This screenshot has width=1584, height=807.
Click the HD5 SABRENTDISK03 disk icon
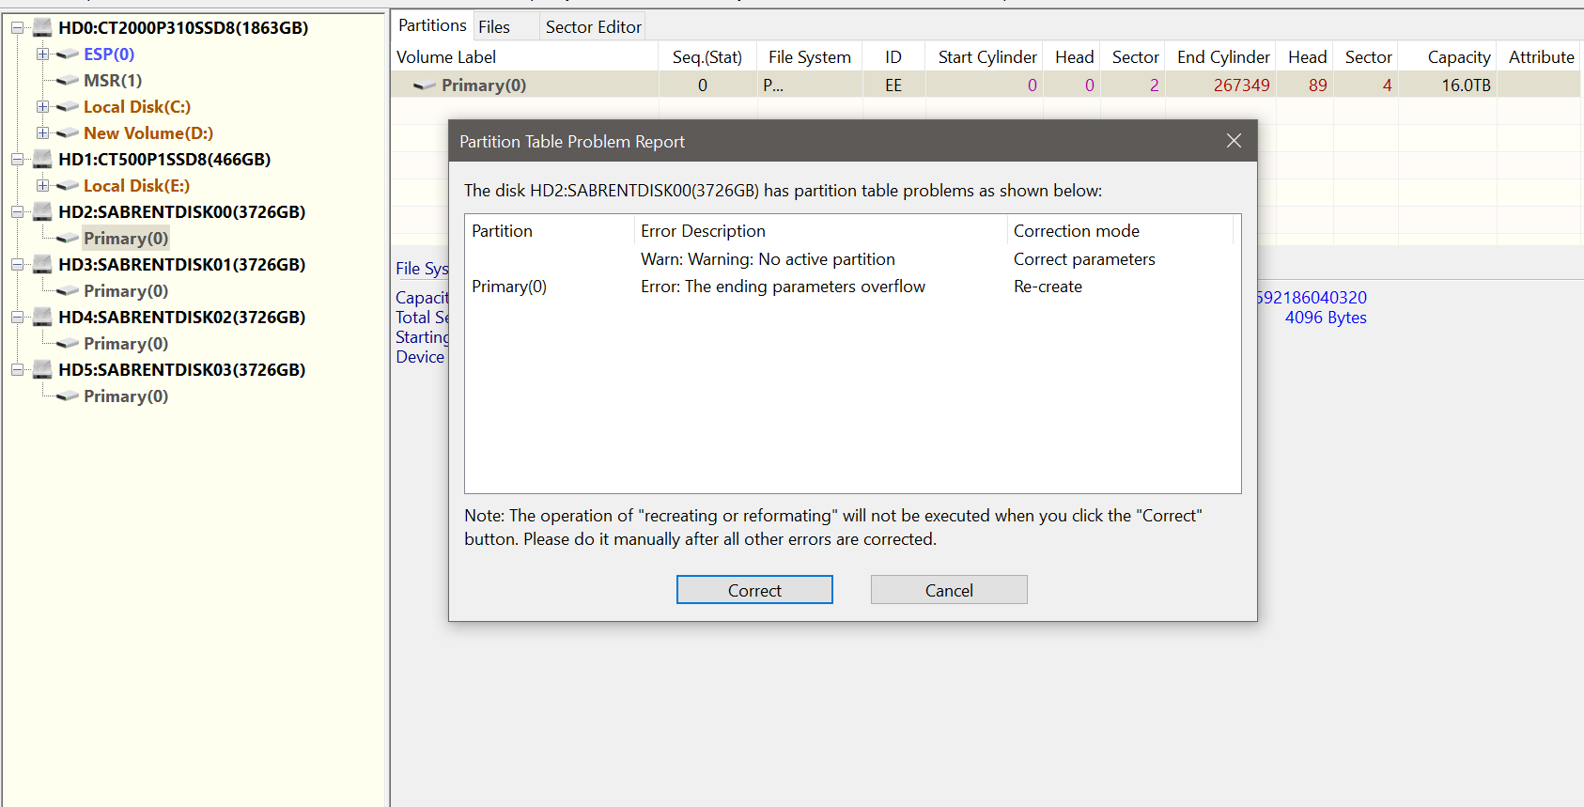[42, 370]
